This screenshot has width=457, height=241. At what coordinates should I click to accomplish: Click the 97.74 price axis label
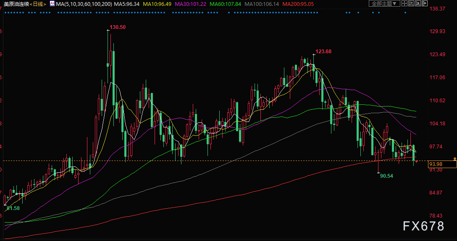[436, 147]
